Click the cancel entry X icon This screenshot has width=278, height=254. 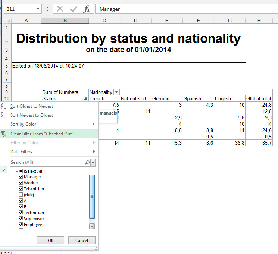coord(60,9)
